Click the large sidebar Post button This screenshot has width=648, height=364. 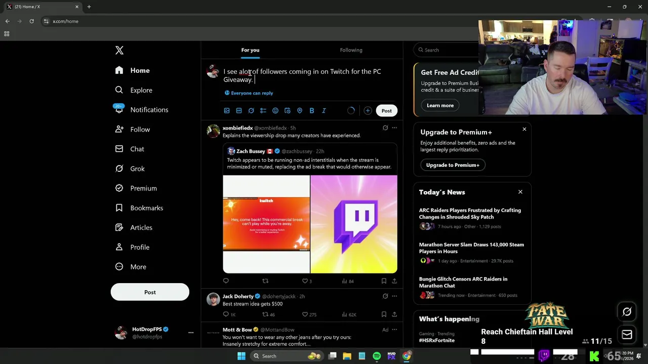point(150,292)
